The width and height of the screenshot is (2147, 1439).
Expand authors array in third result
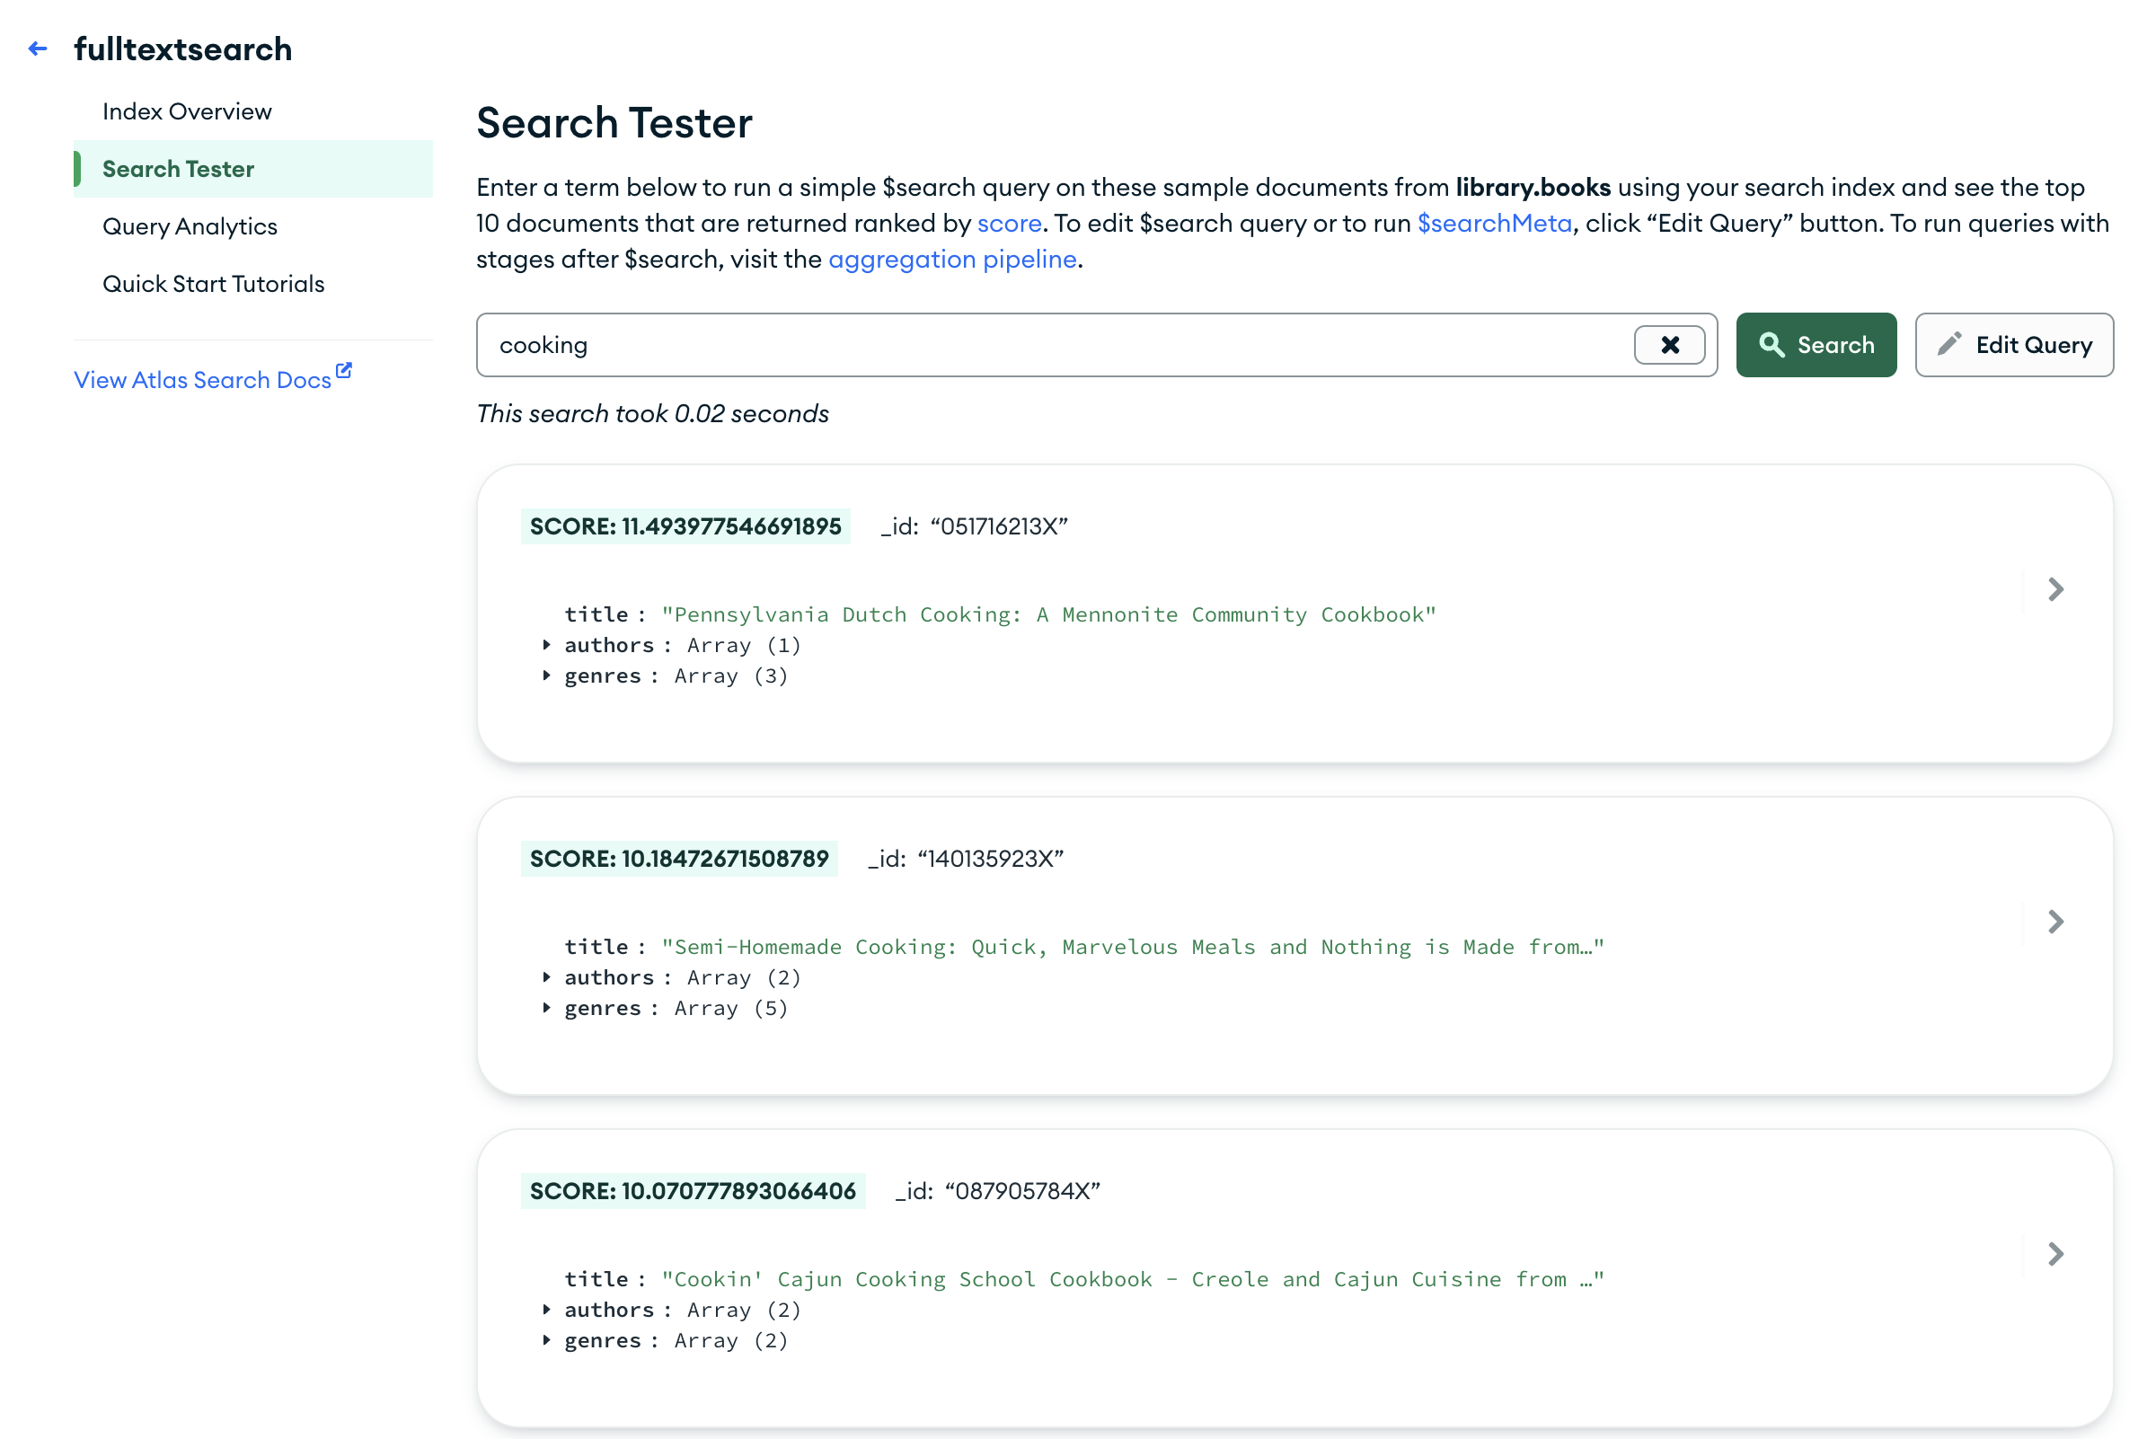[x=546, y=1311]
